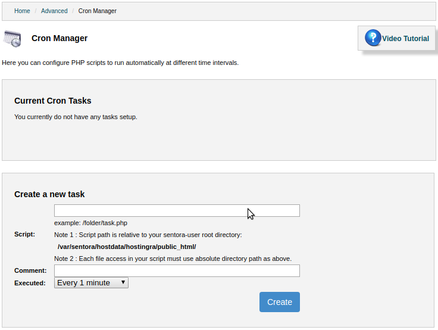Image resolution: width=438 pixels, height=330 pixels.
Task: Click the Create a new task heading
Action: (49, 194)
